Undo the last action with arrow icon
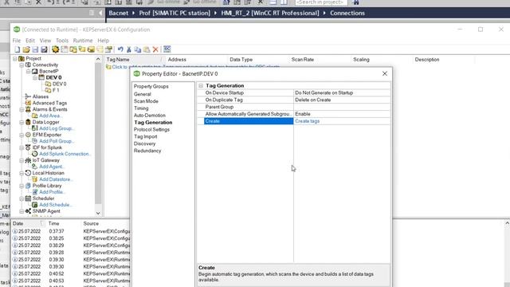This screenshot has width=510, height=287. pos(120,49)
